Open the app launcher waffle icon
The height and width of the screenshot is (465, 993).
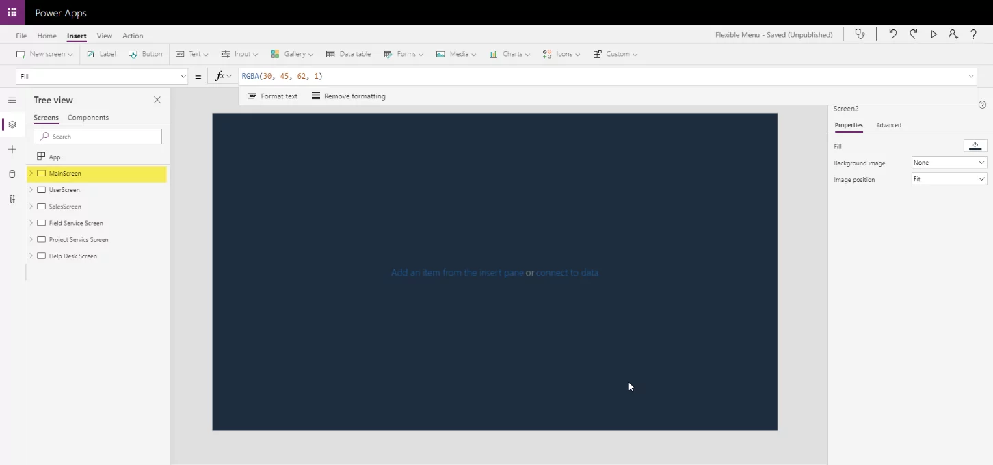[12, 12]
